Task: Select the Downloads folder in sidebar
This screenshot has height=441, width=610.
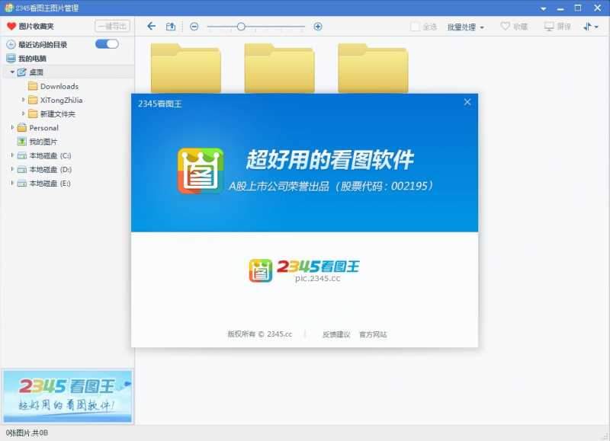Action: [x=53, y=86]
